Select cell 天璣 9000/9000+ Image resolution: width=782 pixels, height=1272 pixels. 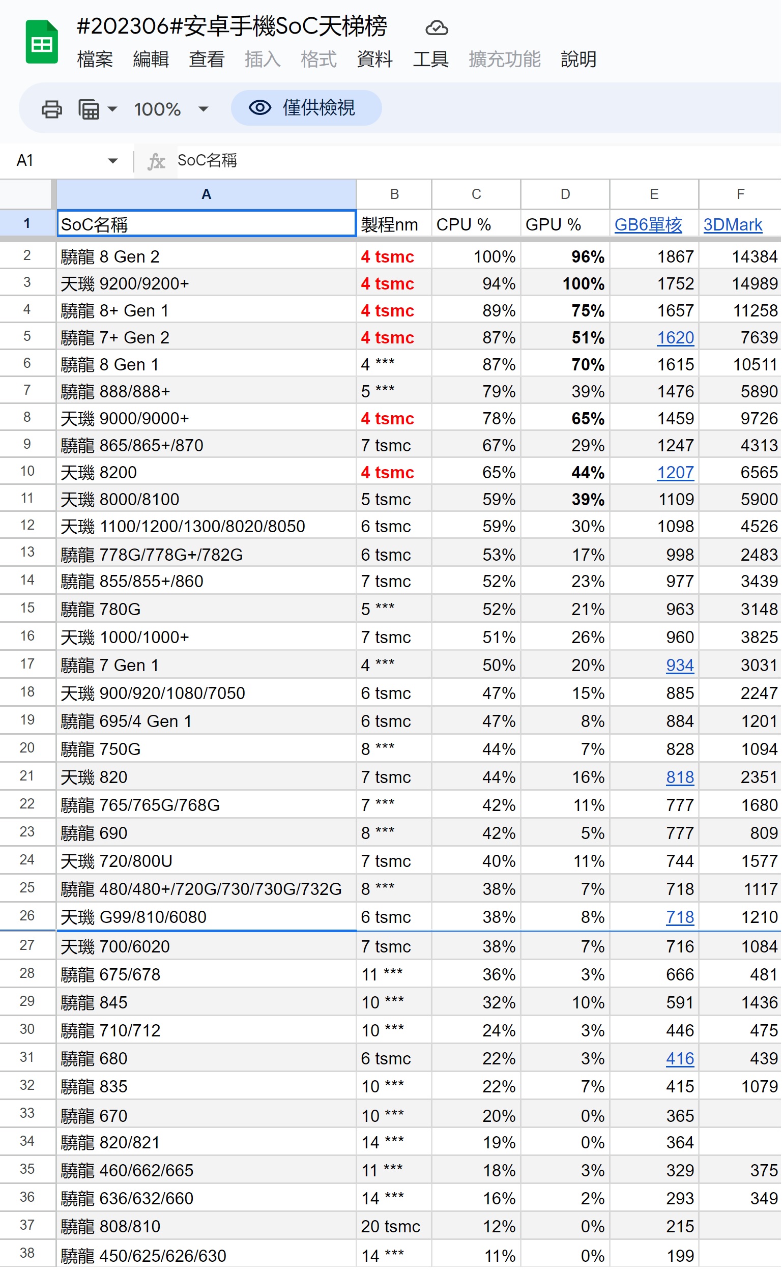pos(207,418)
